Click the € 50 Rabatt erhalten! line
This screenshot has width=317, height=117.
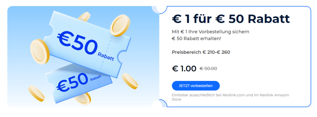point(197,38)
